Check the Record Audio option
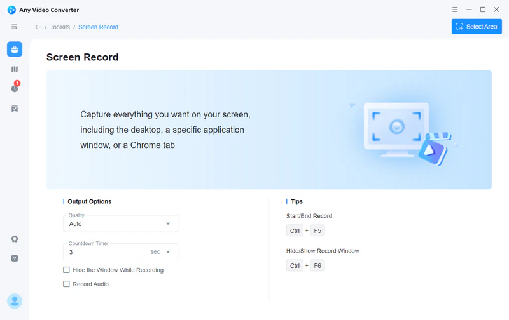The width and height of the screenshot is (509, 320). [66, 284]
